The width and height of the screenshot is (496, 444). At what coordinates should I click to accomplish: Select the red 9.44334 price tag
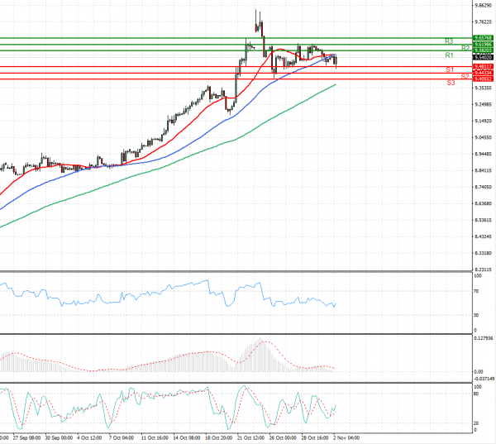(483, 73)
